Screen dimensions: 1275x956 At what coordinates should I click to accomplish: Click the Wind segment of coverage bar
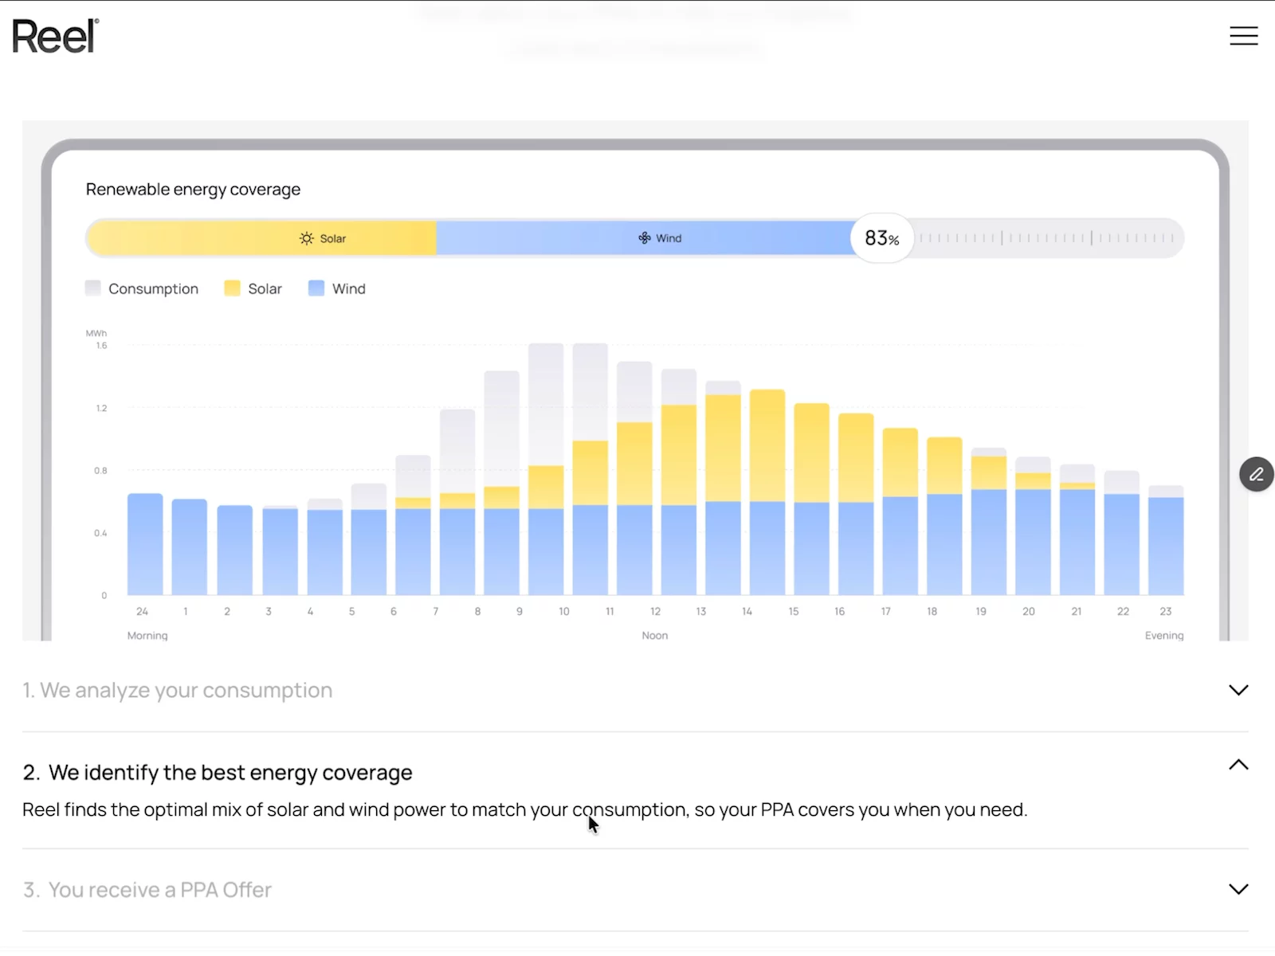point(645,238)
